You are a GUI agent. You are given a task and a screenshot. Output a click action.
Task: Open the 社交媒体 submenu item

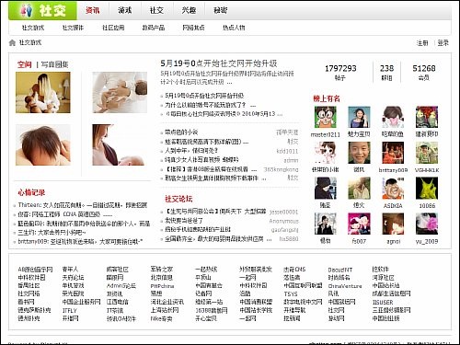pos(73,28)
